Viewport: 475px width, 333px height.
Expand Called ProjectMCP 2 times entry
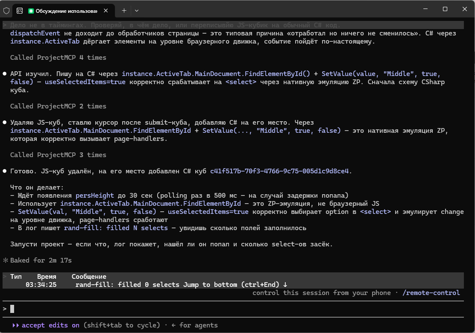tap(58, 106)
